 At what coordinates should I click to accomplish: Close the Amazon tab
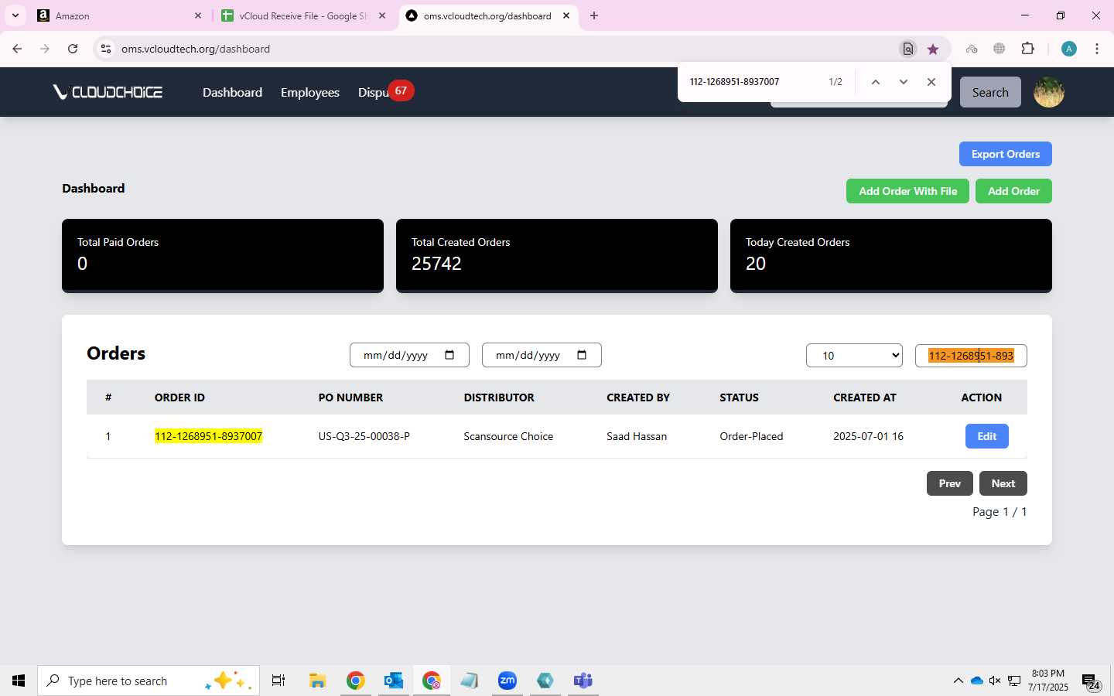click(x=197, y=15)
